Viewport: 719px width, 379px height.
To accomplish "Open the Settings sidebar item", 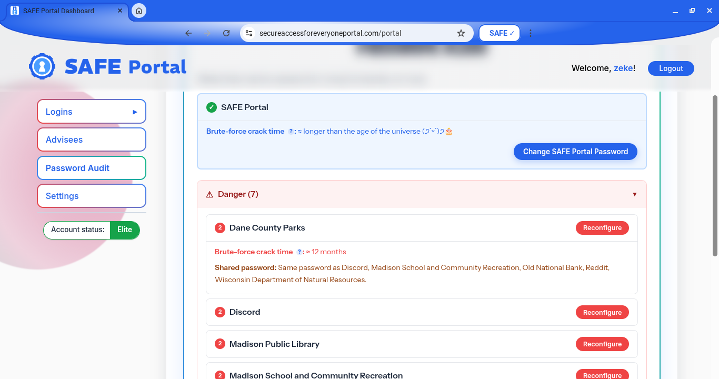I will click(x=92, y=196).
